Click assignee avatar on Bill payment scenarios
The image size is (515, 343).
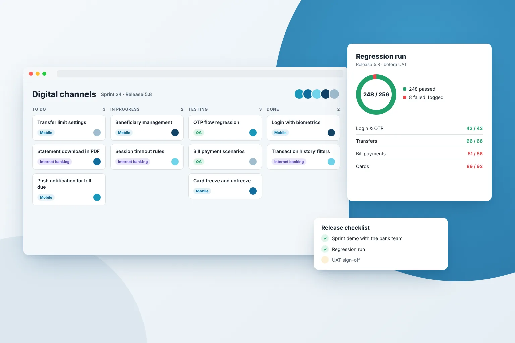(253, 162)
